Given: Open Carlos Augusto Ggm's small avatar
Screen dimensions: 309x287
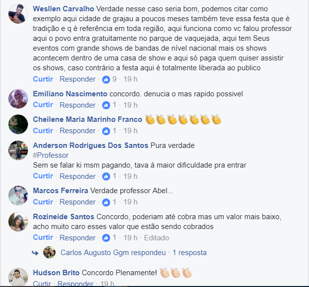Looking at the screenshot, I should click(49, 252).
